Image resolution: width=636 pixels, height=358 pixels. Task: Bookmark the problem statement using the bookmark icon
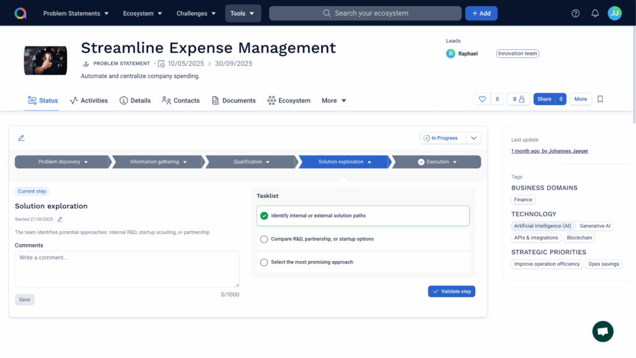tap(599, 99)
